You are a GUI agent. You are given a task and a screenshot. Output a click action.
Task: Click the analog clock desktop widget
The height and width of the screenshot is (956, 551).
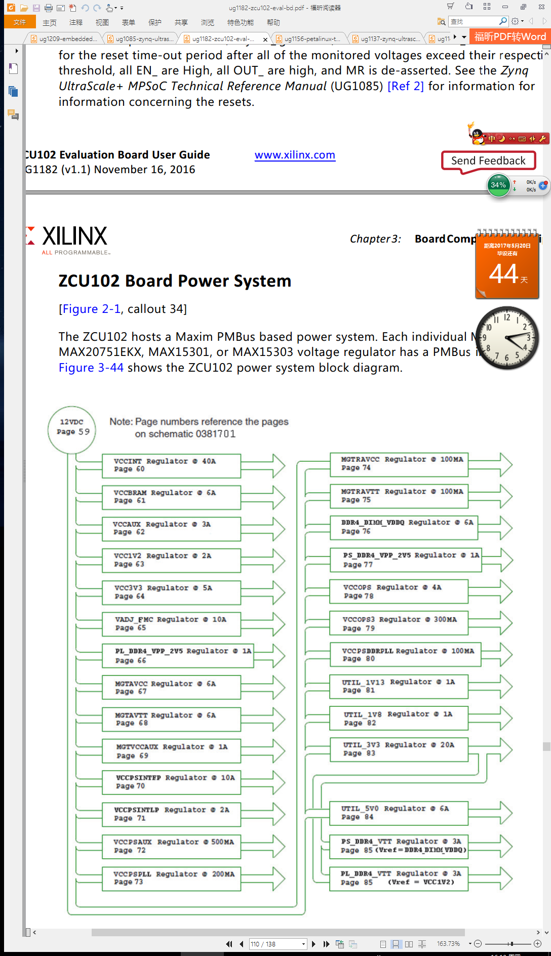507,338
